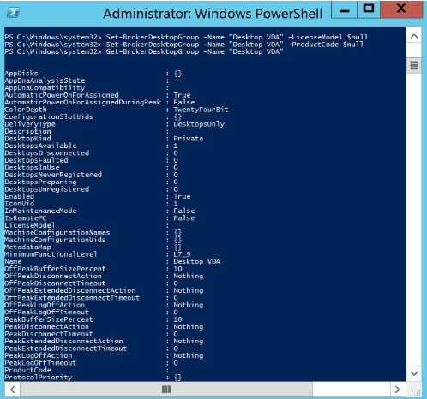Viewport: 427px width, 399px height.
Task: Click the DesktopsNeverRegistered property
Action: pyautogui.click(x=53, y=175)
